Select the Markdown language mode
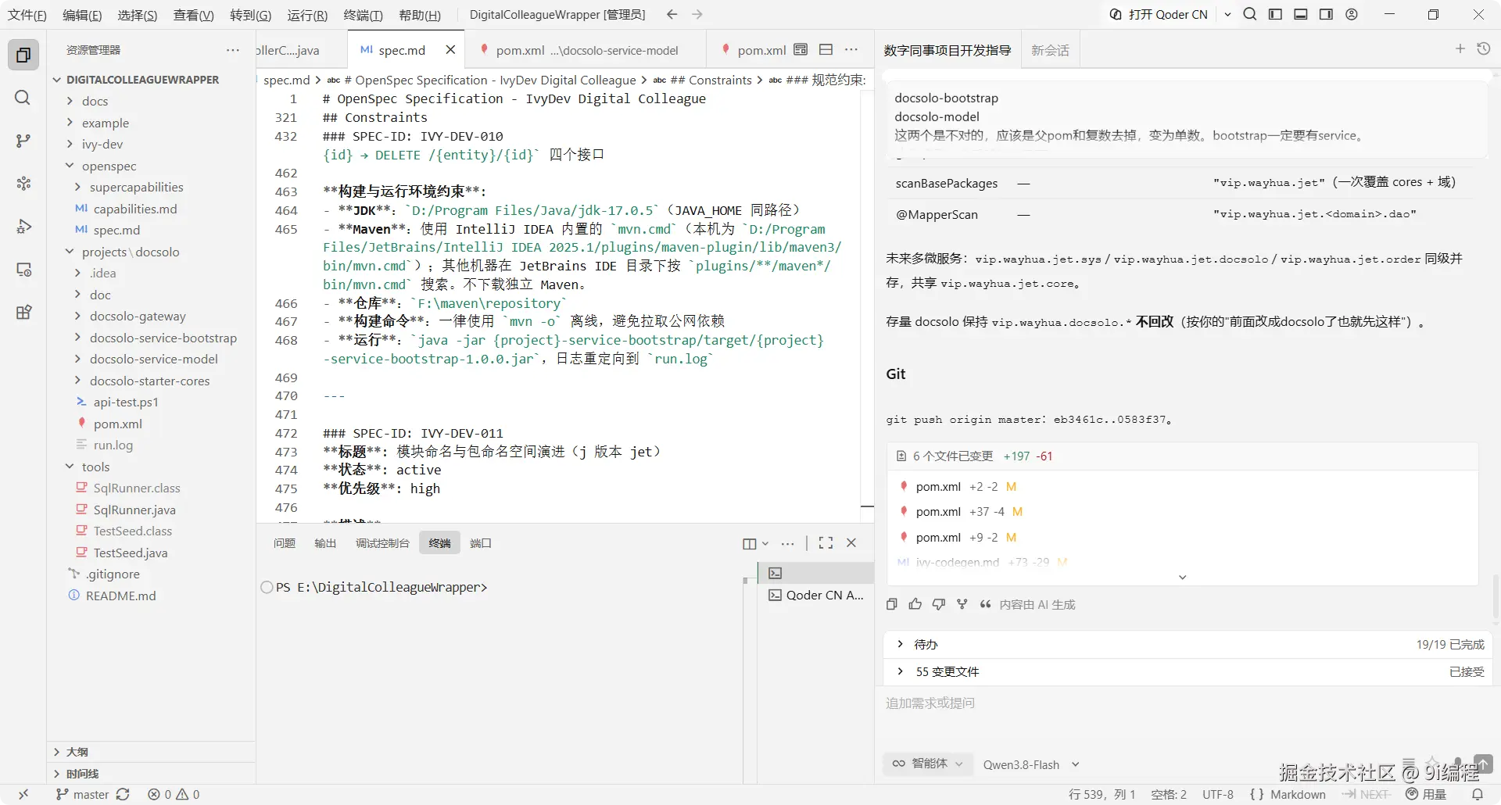The height and width of the screenshot is (805, 1501). [x=1298, y=794]
